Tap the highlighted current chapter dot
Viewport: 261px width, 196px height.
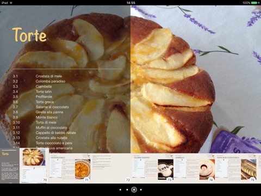pyautogui.click(x=134, y=189)
